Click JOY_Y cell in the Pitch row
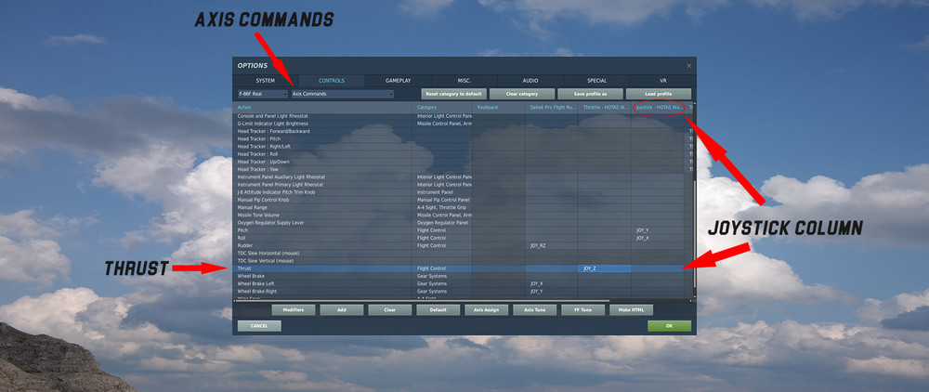The height and width of the screenshot is (392, 929). (x=659, y=230)
